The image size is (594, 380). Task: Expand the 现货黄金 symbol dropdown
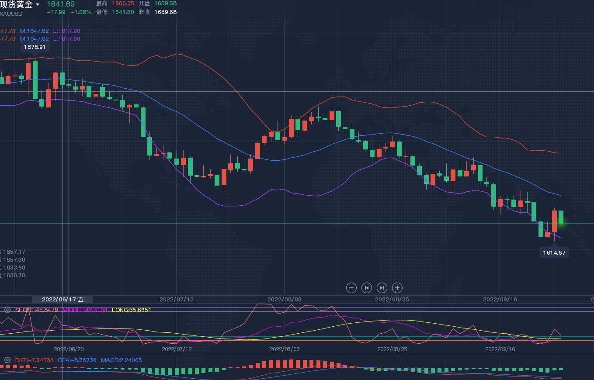pyautogui.click(x=38, y=5)
